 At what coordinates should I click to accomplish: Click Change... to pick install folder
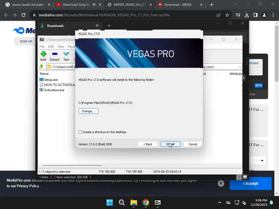(x=89, y=111)
